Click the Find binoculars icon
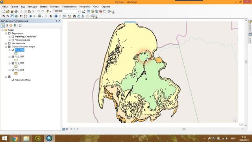 point(74,16)
